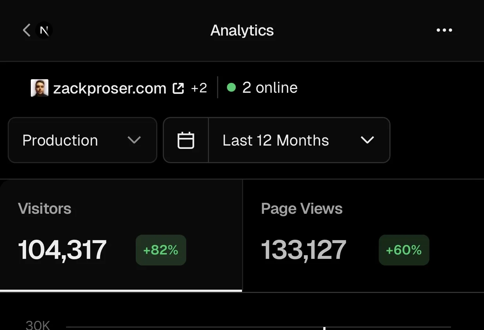484x330 pixels.
Task: Click the zackproser.com profile avatar
Action: click(x=39, y=88)
